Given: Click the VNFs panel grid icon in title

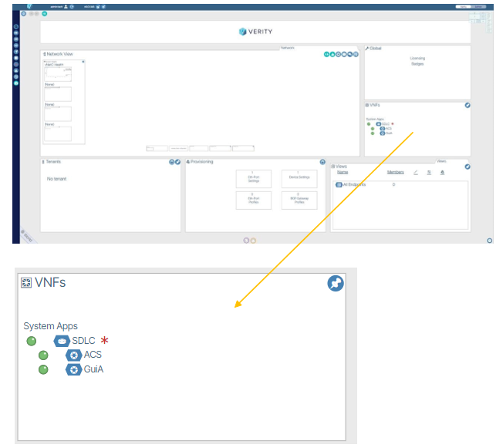Looking at the screenshot, I should coord(26,283).
